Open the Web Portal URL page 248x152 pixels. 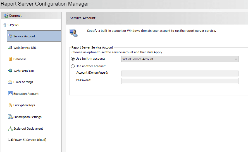tap(24, 71)
